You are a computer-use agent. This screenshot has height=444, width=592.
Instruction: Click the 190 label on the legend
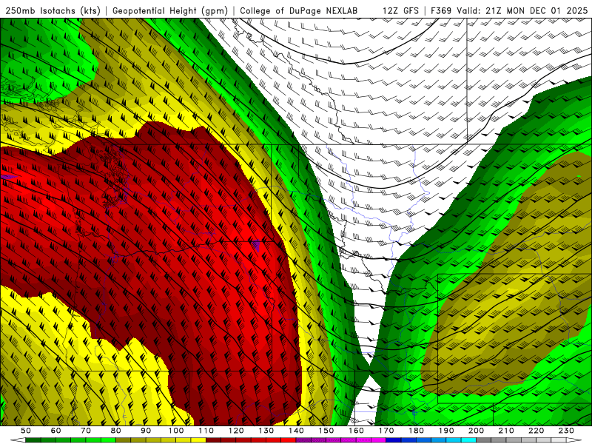446,431
